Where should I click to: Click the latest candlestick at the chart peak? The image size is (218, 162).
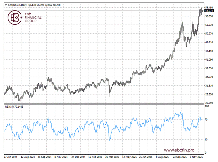point(202,11)
